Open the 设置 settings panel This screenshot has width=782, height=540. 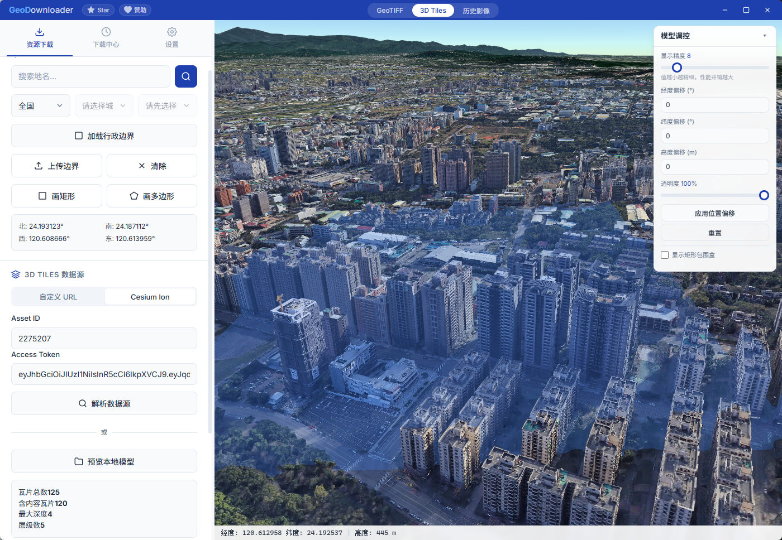pos(171,38)
